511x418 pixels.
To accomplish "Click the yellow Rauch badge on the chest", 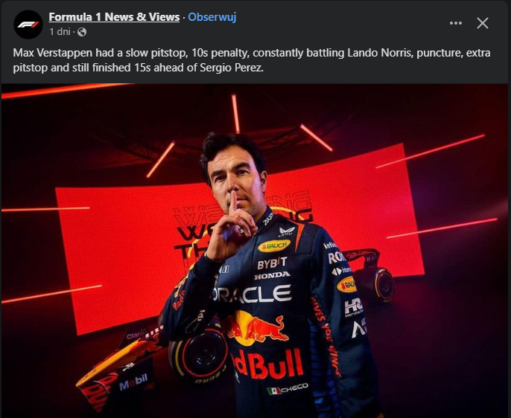I will 274,246.
